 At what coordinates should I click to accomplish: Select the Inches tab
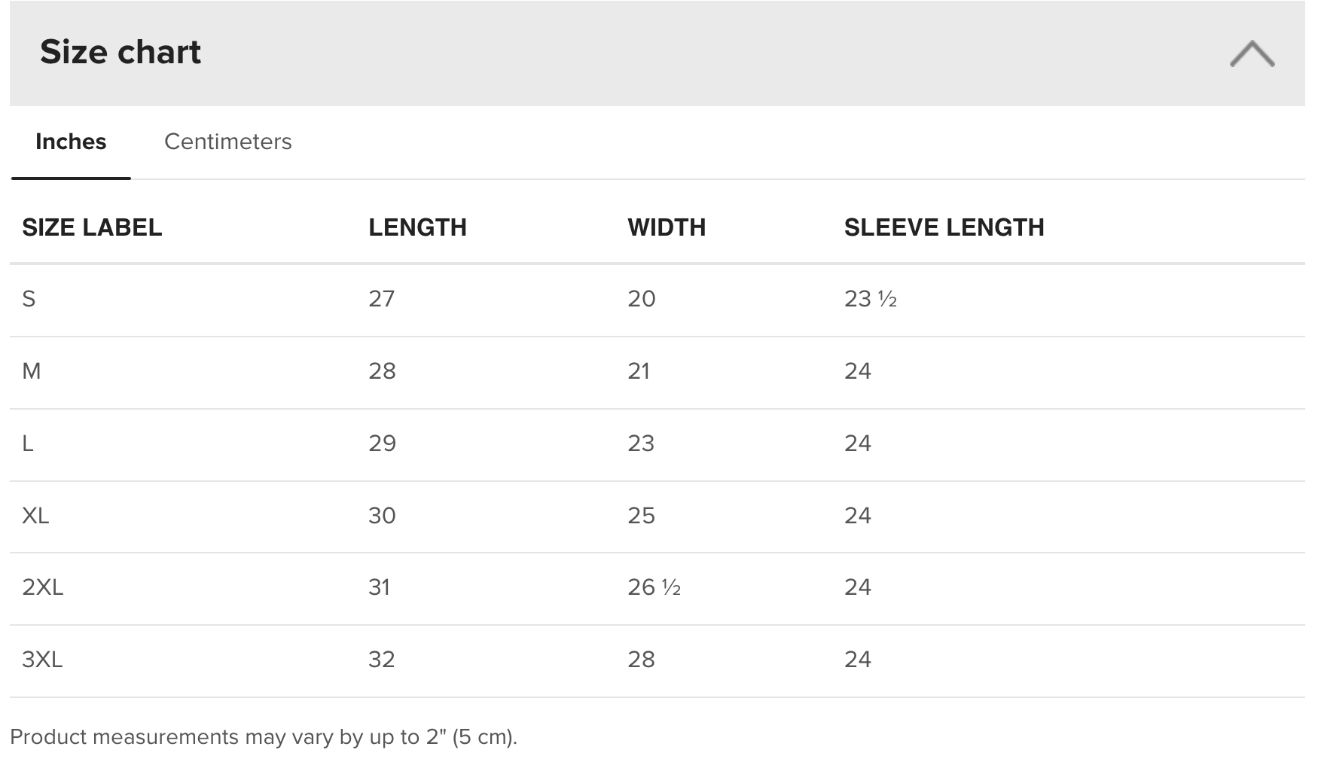[71, 142]
